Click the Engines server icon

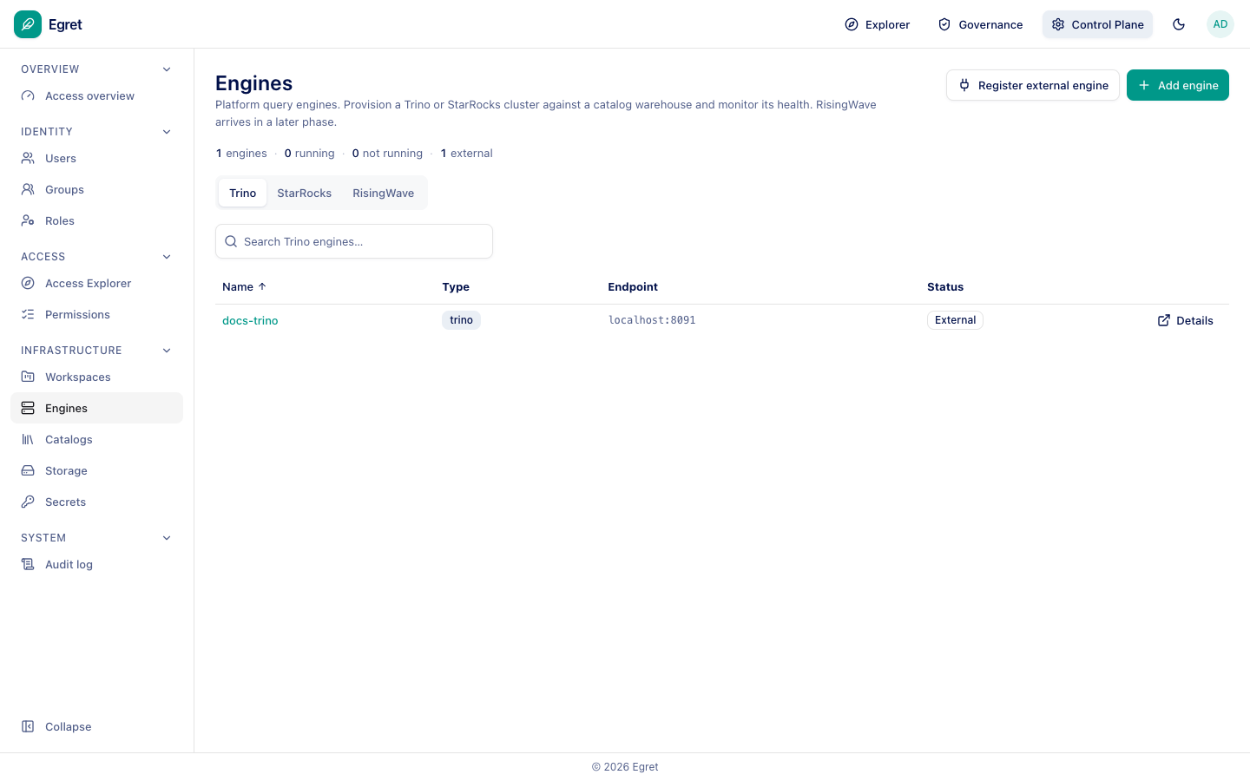pos(28,409)
